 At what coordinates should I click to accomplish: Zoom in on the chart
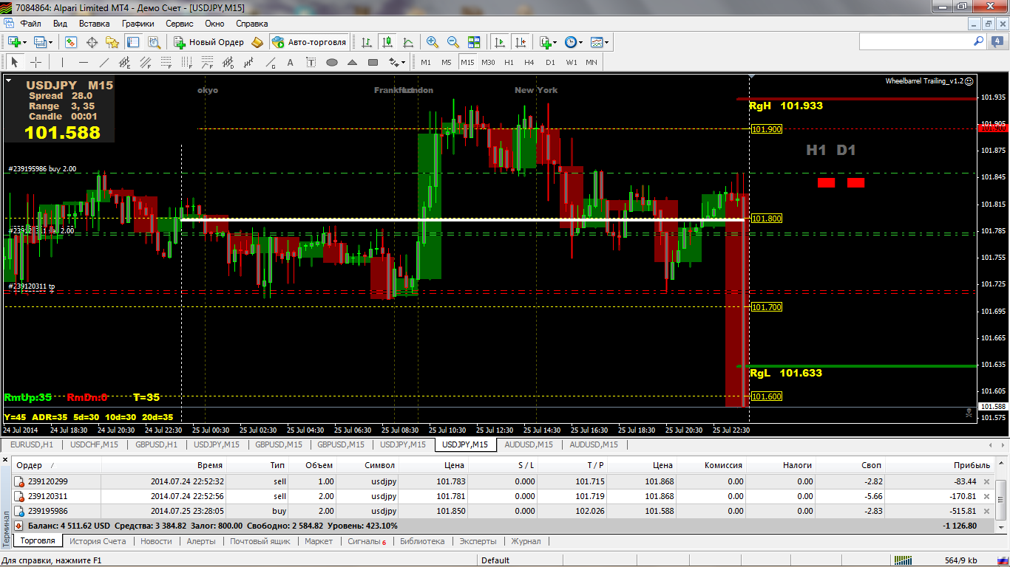pos(433,42)
